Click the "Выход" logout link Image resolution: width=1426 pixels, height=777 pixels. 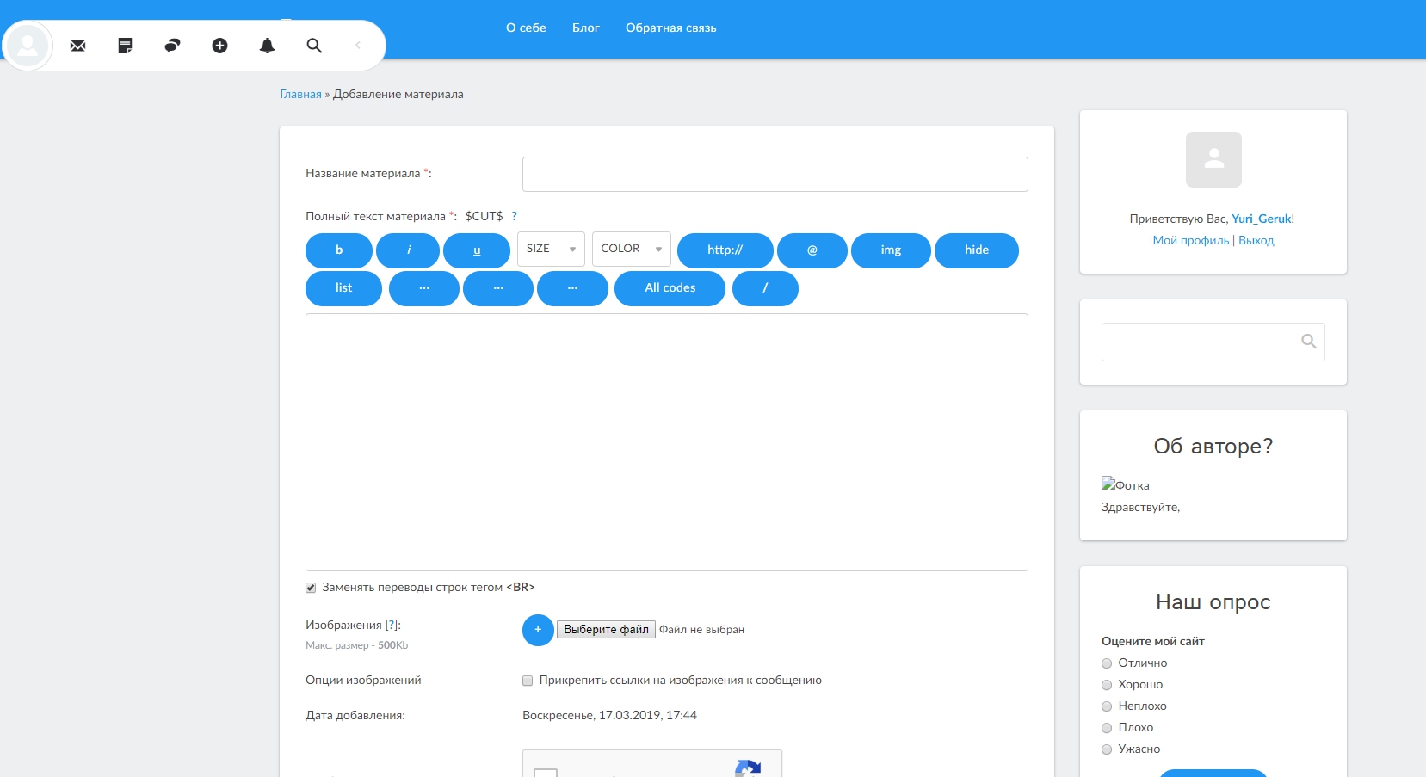click(x=1256, y=241)
